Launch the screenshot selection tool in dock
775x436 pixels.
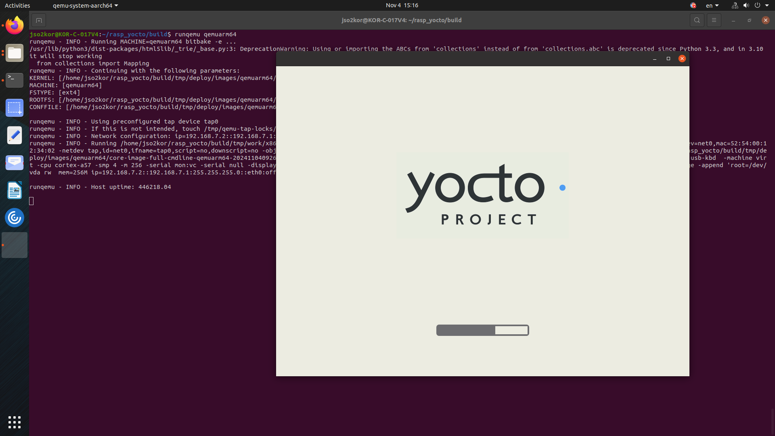(15, 108)
